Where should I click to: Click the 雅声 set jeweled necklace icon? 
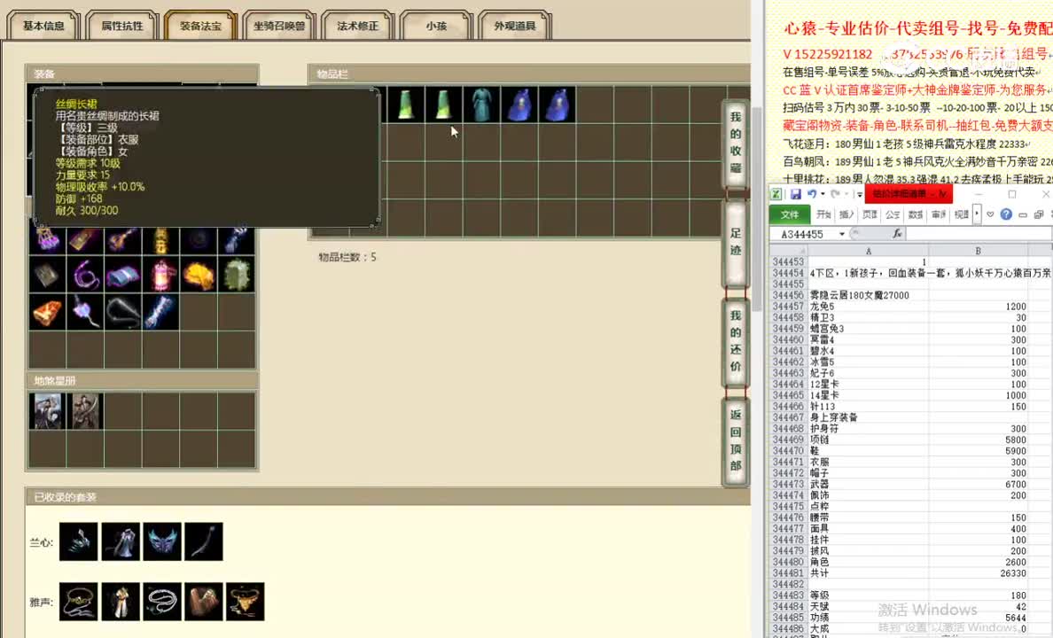79,601
